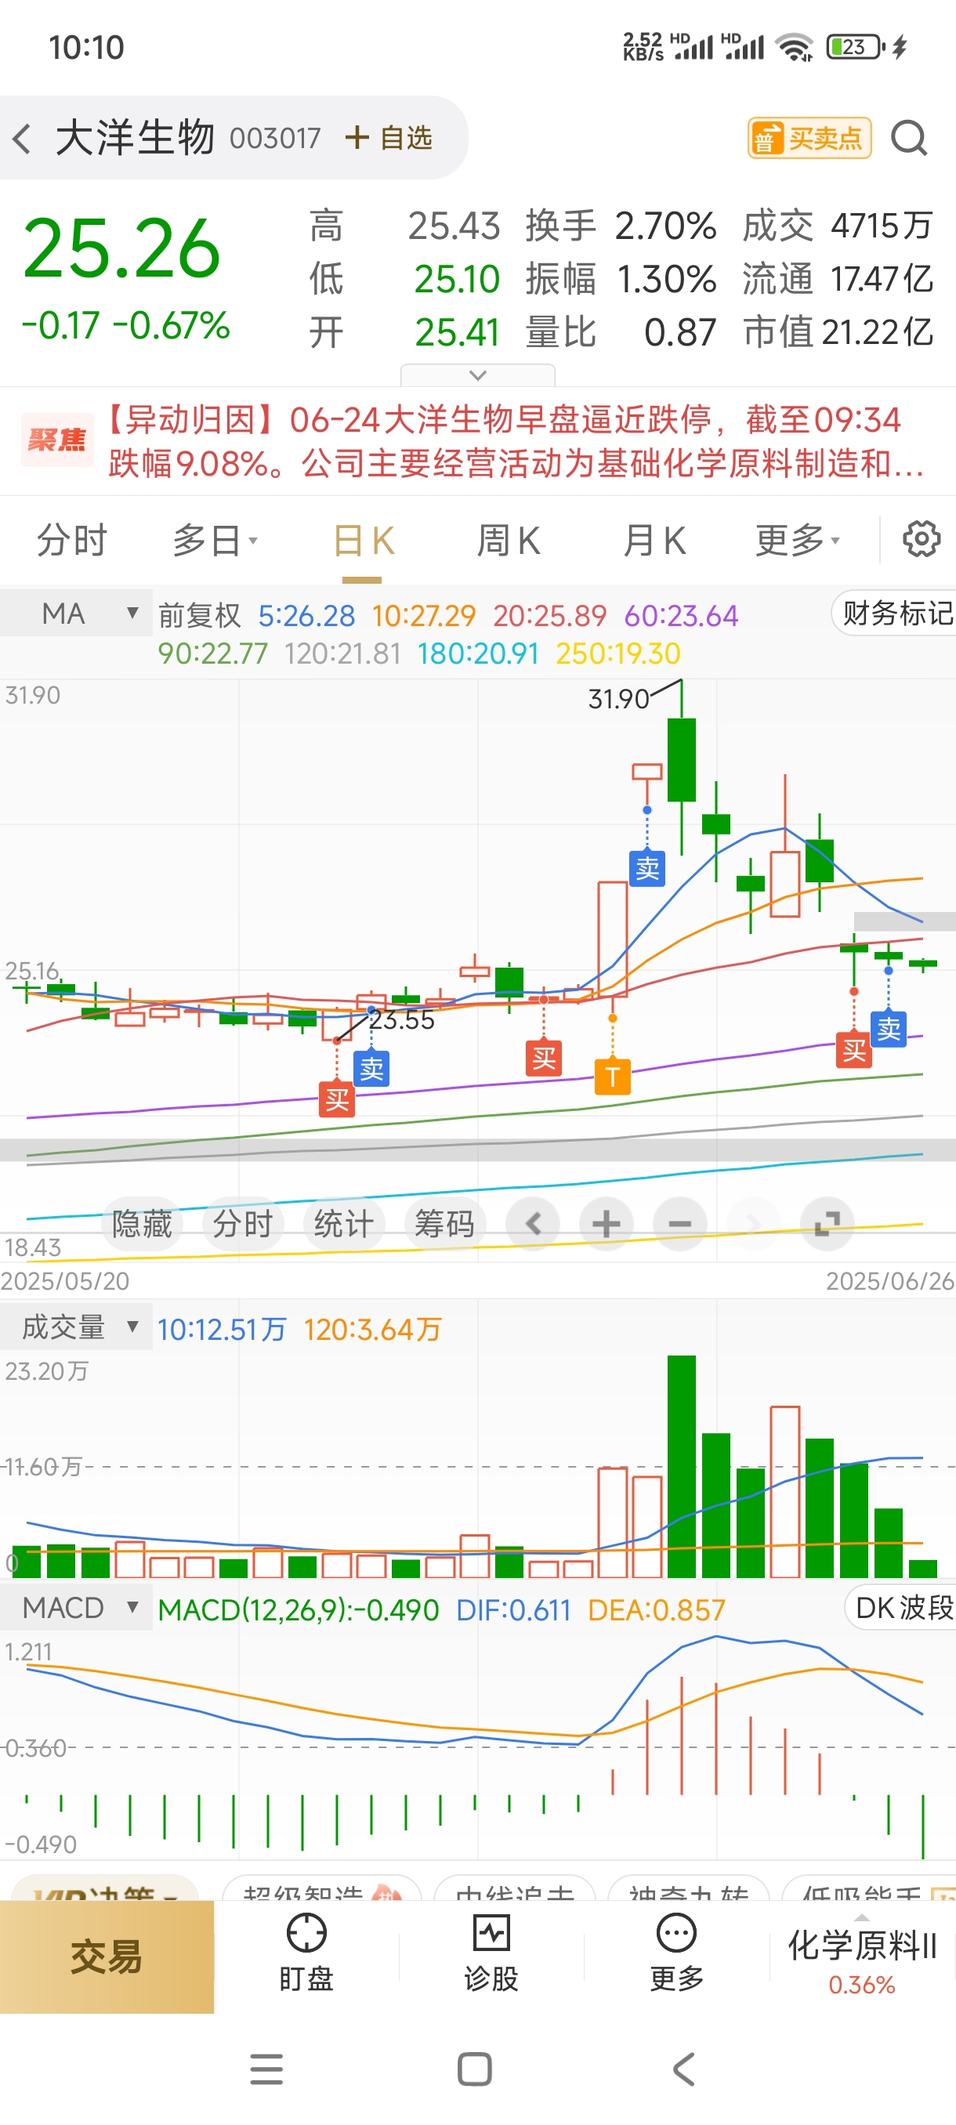The height and width of the screenshot is (2125, 956).
Task: Tap the 31.90 high price label
Action: point(618,699)
